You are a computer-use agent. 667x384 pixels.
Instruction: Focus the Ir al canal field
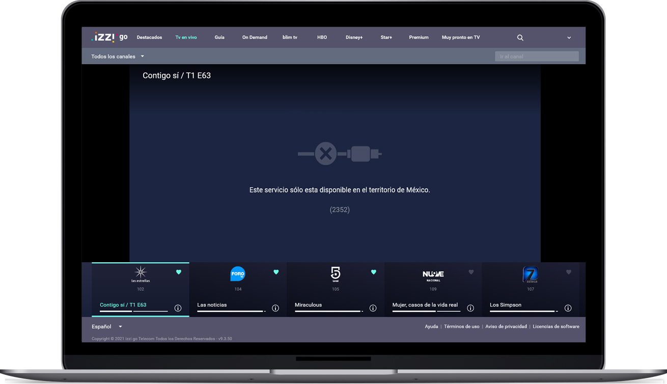pos(537,57)
